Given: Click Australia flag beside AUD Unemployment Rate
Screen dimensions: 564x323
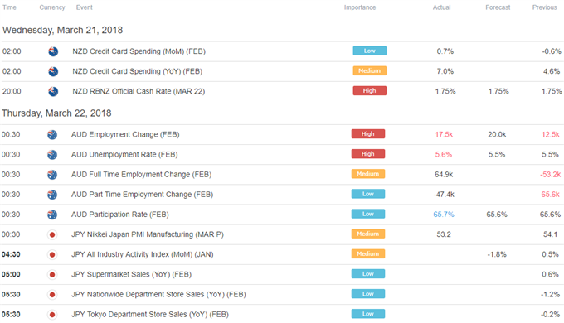Looking at the screenshot, I should pos(52,155).
